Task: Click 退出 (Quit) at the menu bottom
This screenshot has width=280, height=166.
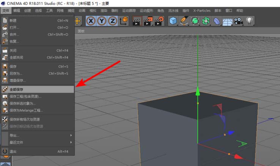Action: coord(13,151)
